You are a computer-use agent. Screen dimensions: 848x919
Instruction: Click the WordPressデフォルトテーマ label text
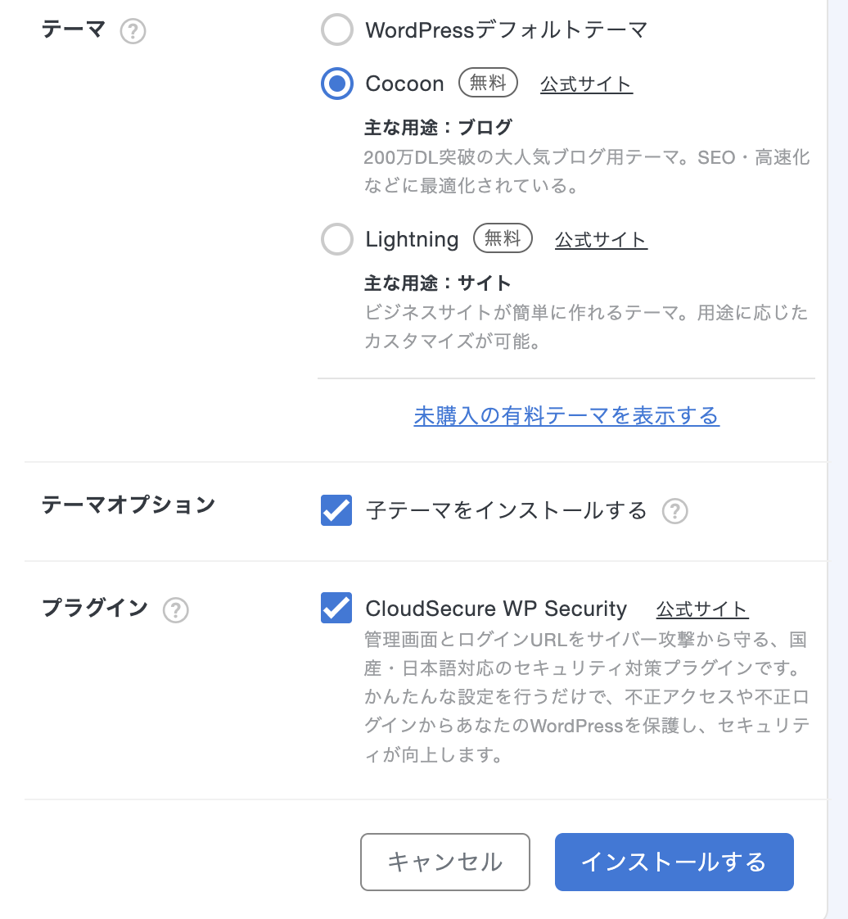506,31
